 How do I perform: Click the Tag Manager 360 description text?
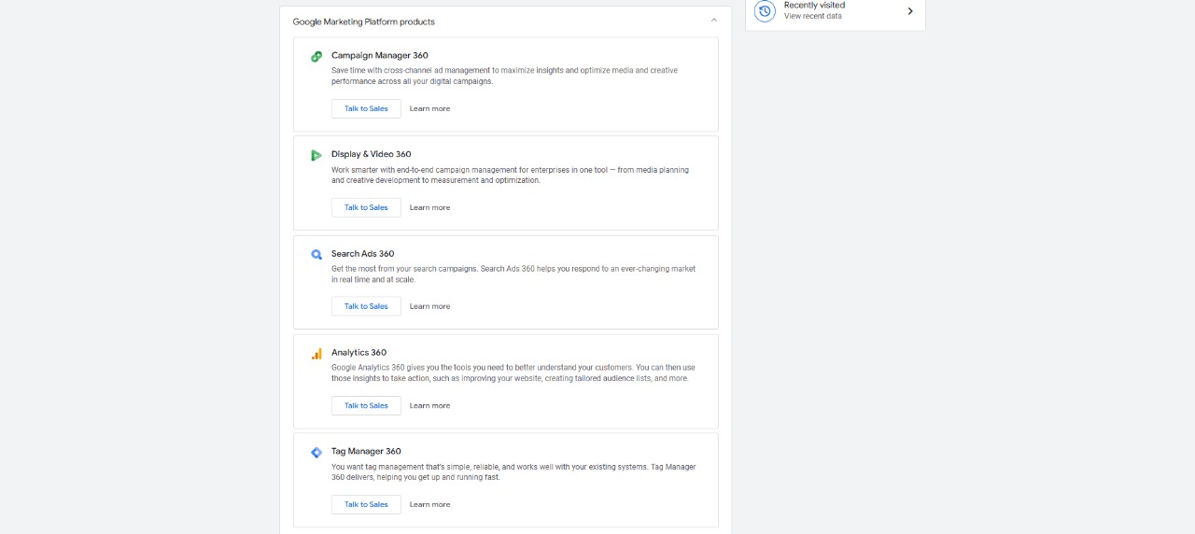513,471
